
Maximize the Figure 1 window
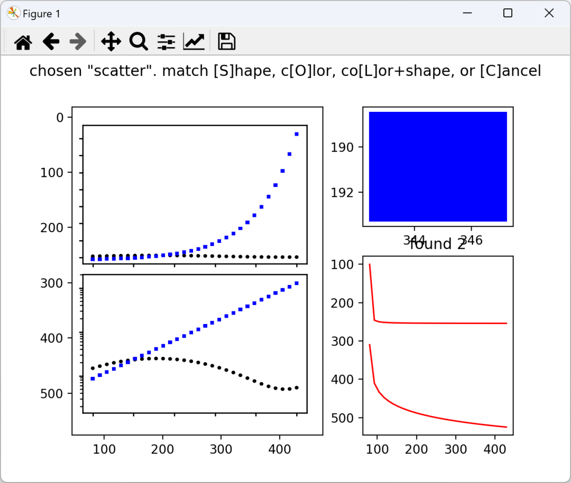pos(508,13)
